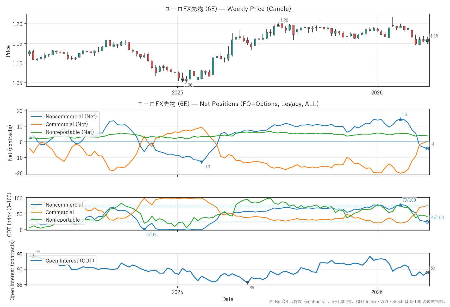Select the latest net position circle at -4

pyautogui.click(x=427, y=149)
